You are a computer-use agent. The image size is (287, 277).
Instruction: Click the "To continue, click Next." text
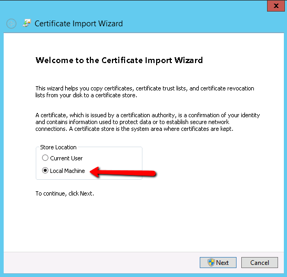(x=65, y=193)
